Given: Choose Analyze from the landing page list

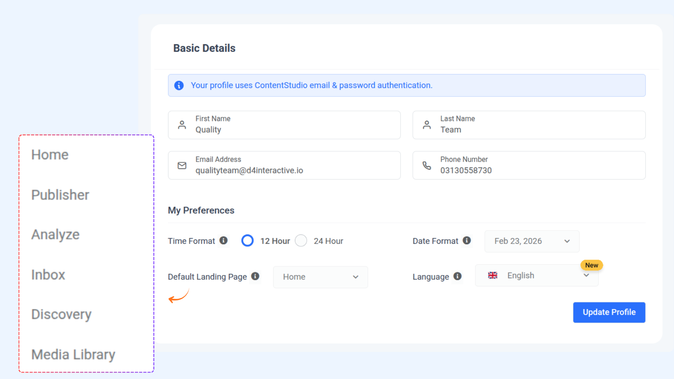Looking at the screenshot, I should coord(55,234).
